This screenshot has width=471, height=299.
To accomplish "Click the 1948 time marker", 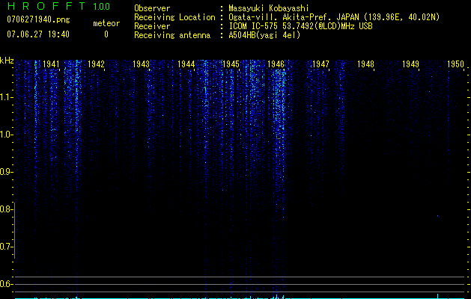I will [365, 64].
